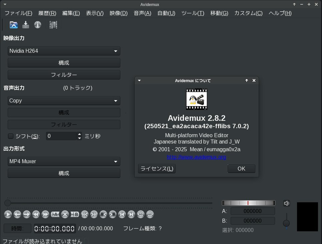Screen dimensions: 322x244
Task: Open a video file with the folder icon
Action: click(14, 25)
